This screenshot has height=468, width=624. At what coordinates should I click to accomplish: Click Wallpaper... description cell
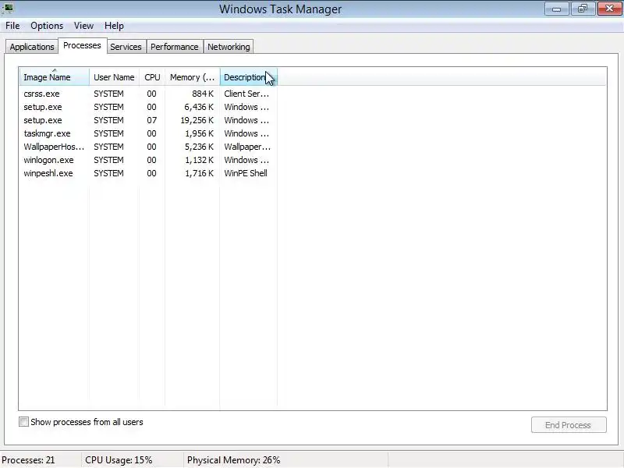point(247,147)
